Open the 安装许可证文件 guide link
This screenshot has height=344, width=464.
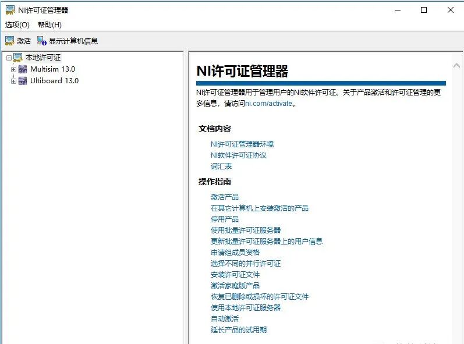click(235, 274)
